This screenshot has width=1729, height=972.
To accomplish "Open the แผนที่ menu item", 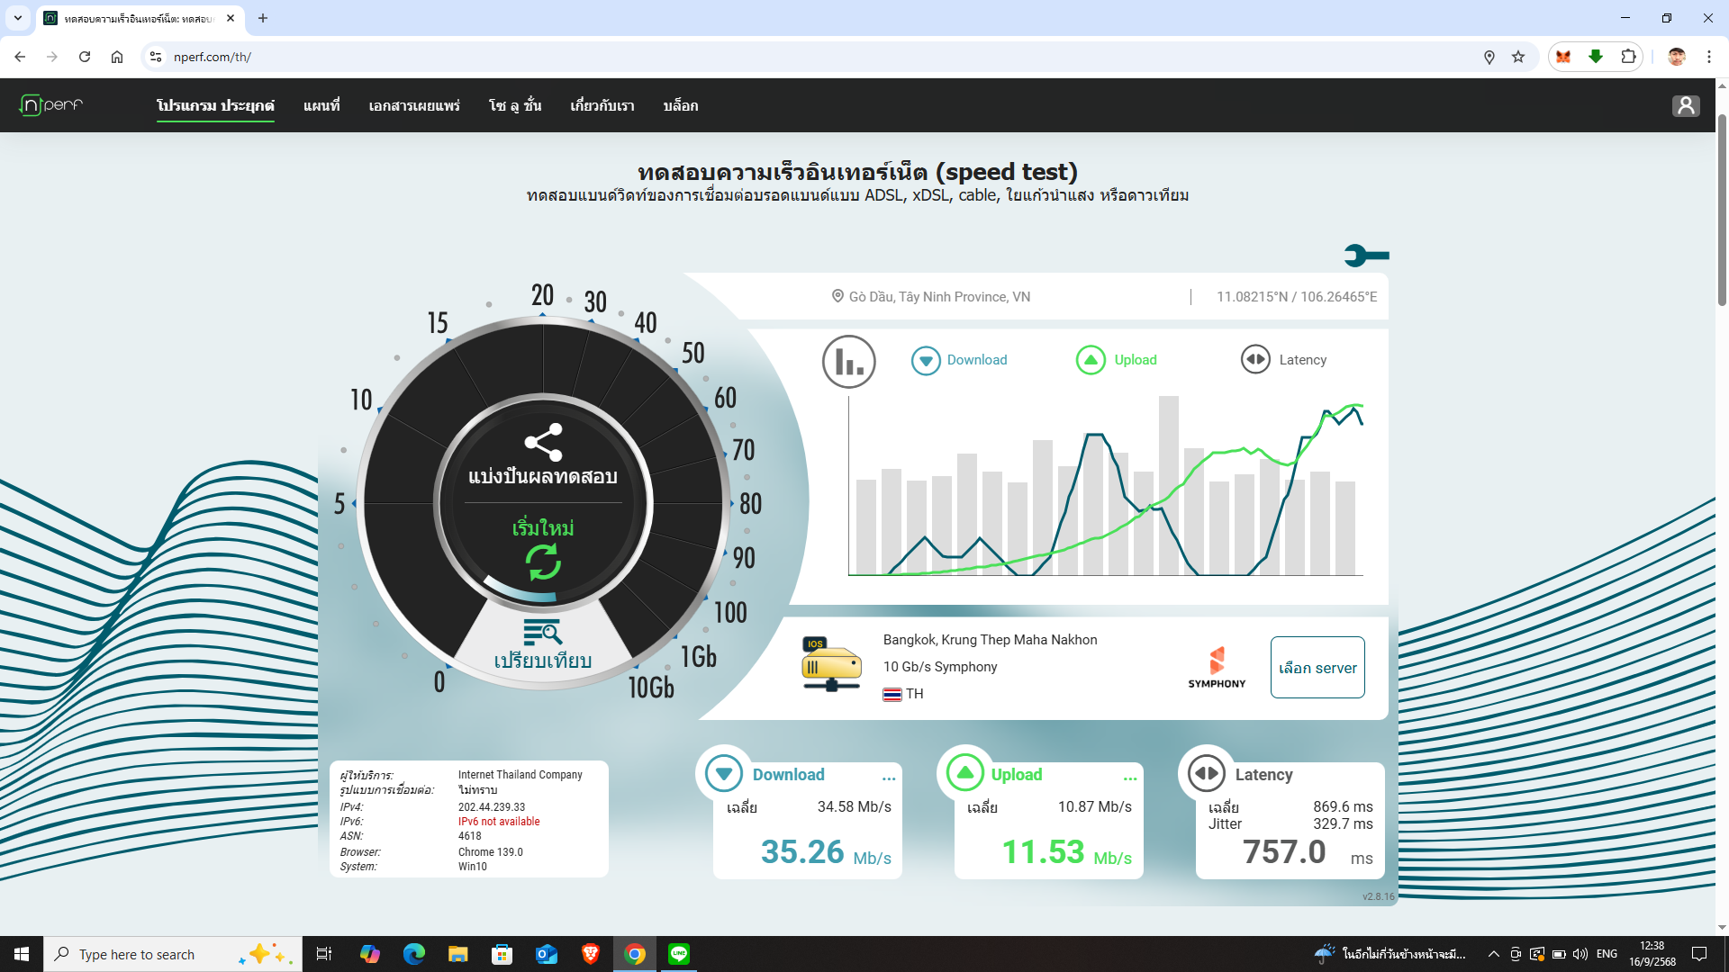I will tap(321, 105).
